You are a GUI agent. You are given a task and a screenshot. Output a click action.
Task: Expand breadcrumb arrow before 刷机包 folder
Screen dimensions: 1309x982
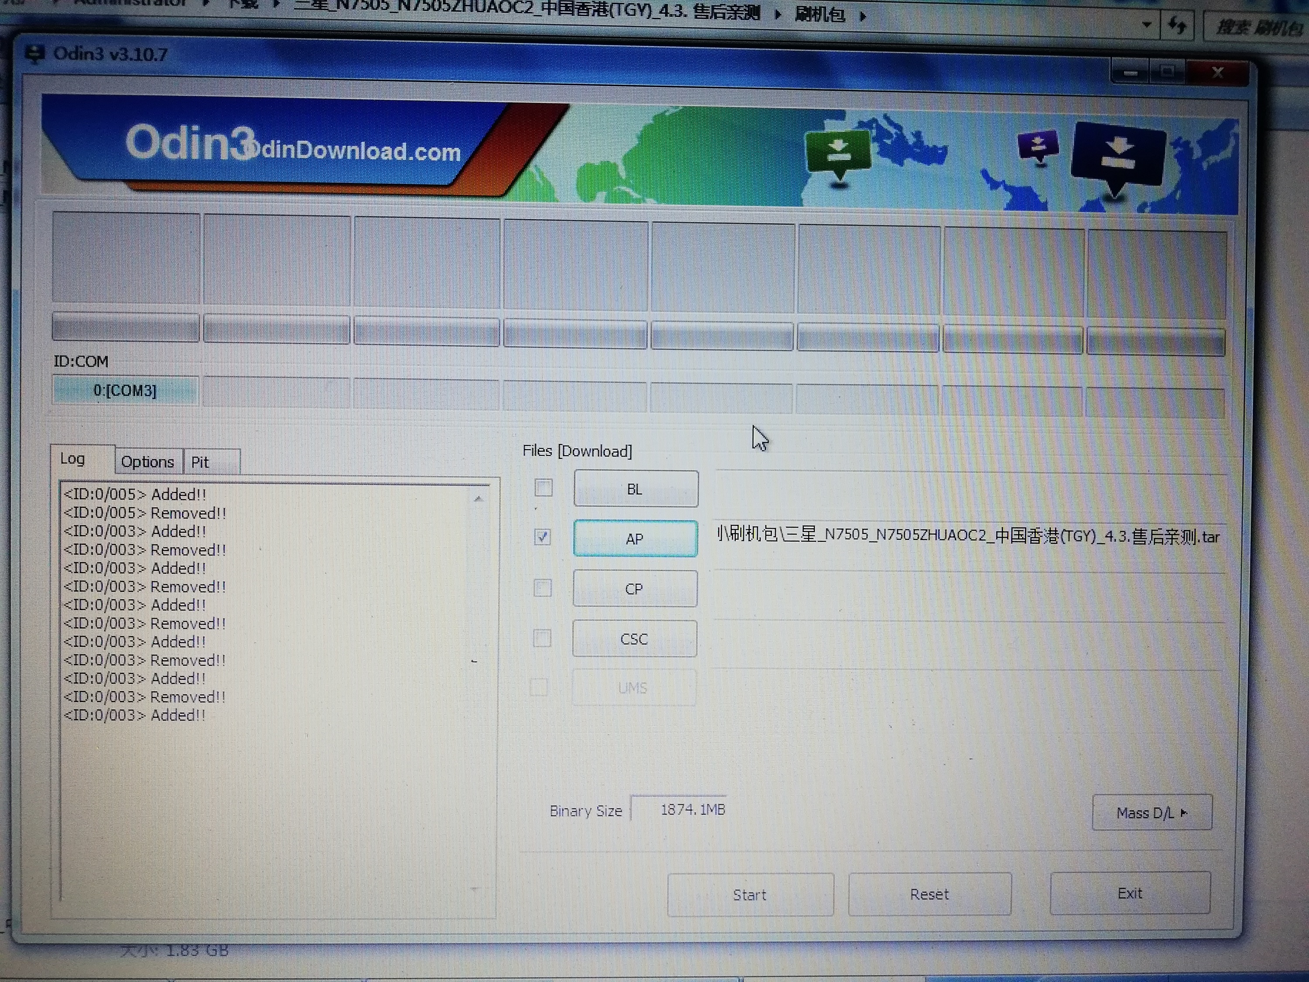click(x=778, y=15)
